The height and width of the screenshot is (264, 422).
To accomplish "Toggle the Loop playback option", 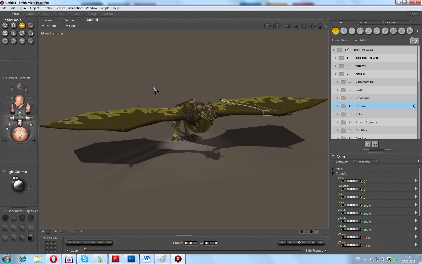I will (x=68, y=251).
